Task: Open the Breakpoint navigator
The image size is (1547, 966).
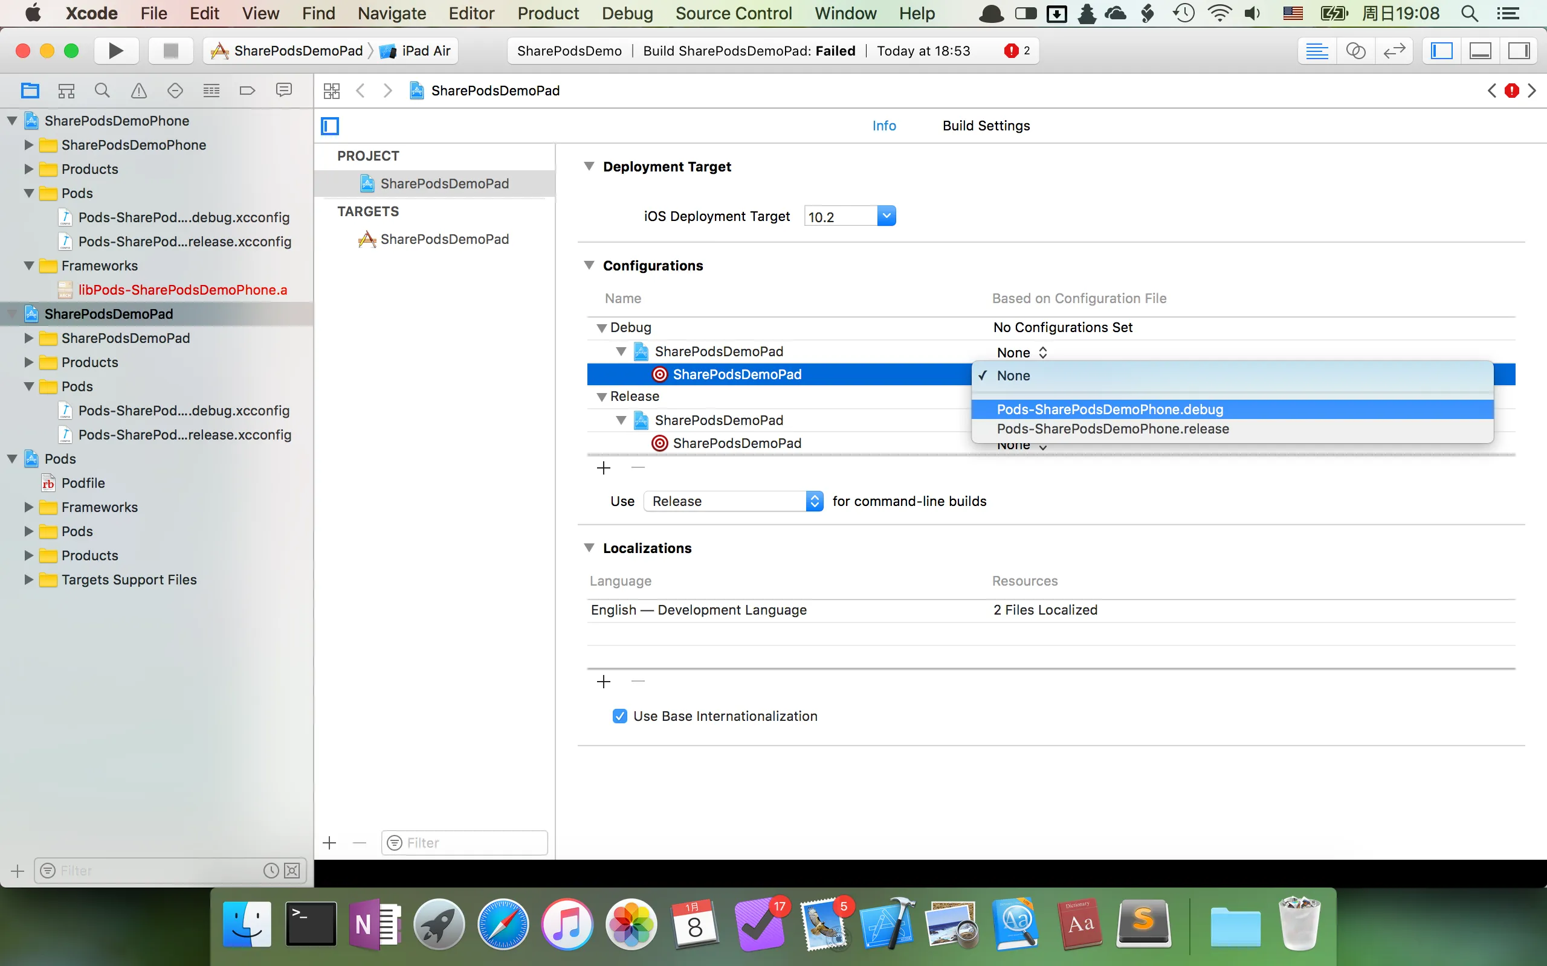Action: point(247,91)
